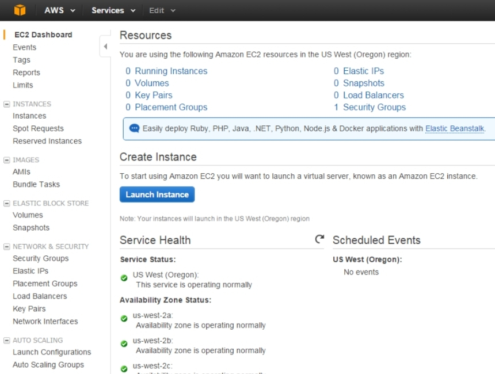Viewport: 495px width, 374px height.
Task: Click green status icon for US West (Oregon)
Action: coord(124,278)
